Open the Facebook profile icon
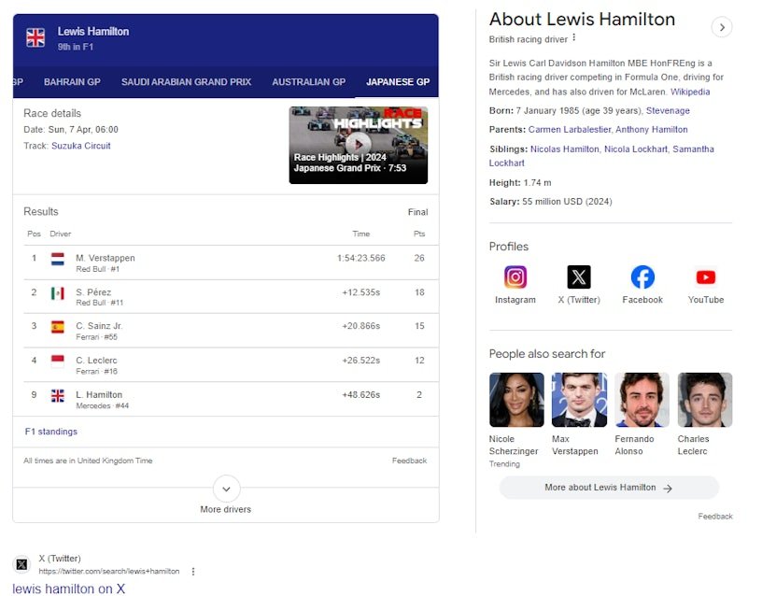Viewport: 762px width, 596px height. 642,277
